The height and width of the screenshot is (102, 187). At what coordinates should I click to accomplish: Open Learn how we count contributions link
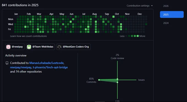28,36
